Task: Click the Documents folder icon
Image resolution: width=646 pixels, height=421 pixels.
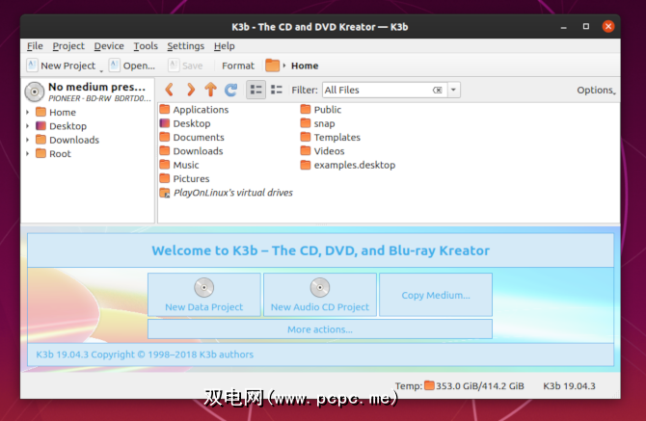Action: [x=165, y=137]
